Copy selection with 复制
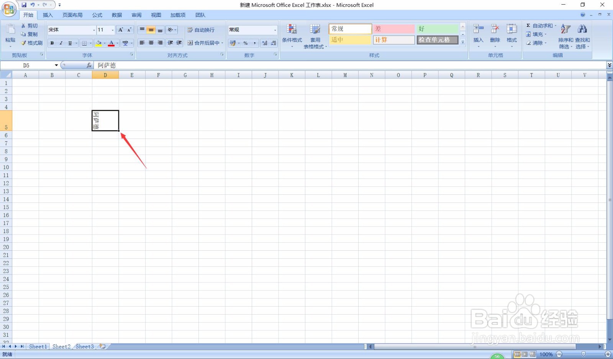Image resolution: width=613 pixels, height=359 pixels. [x=30, y=34]
